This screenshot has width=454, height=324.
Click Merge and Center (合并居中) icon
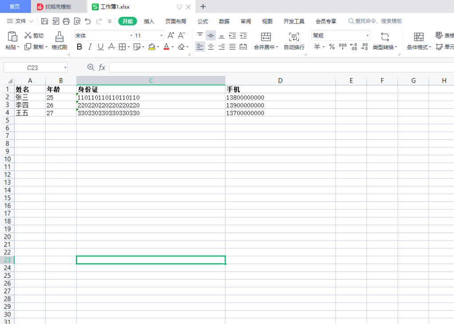pos(266,37)
